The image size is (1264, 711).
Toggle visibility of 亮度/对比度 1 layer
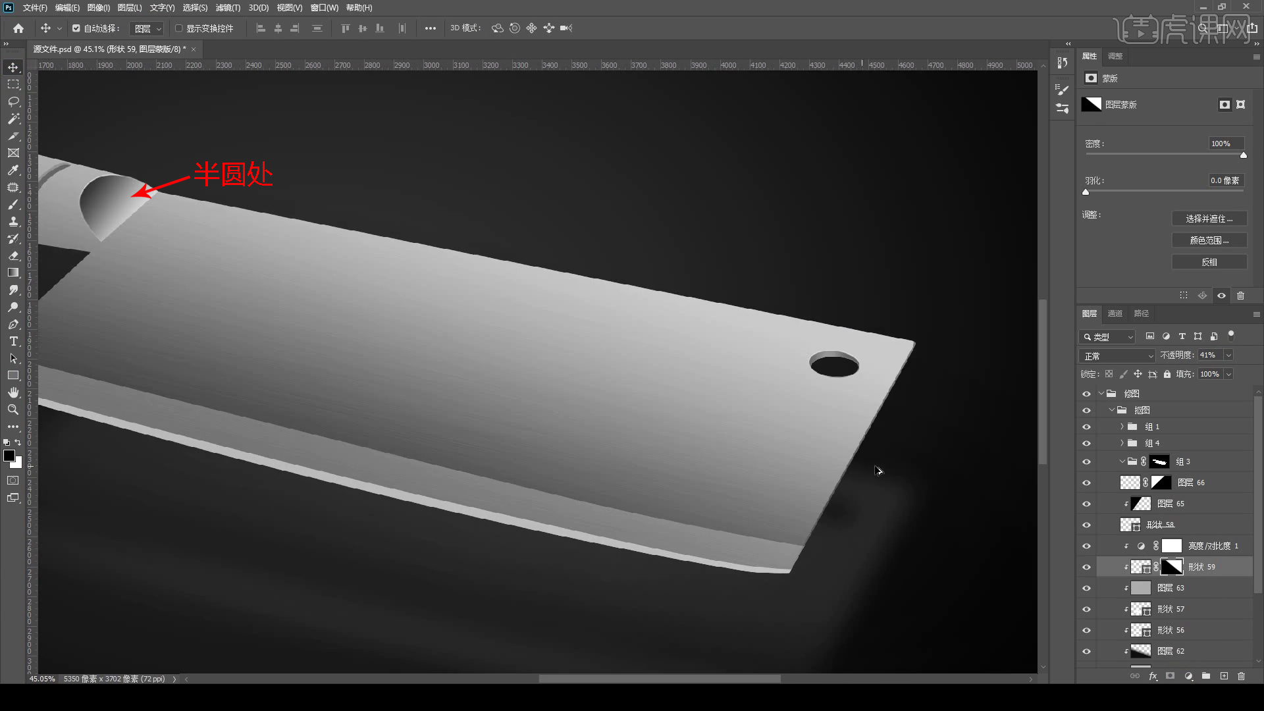click(1086, 546)
